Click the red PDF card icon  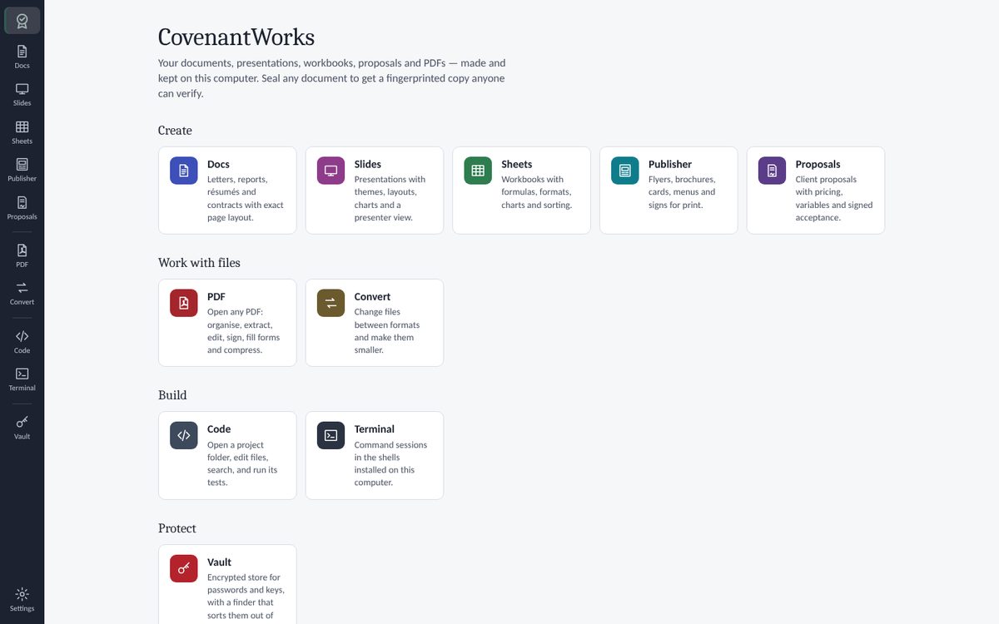click(184, 303)
